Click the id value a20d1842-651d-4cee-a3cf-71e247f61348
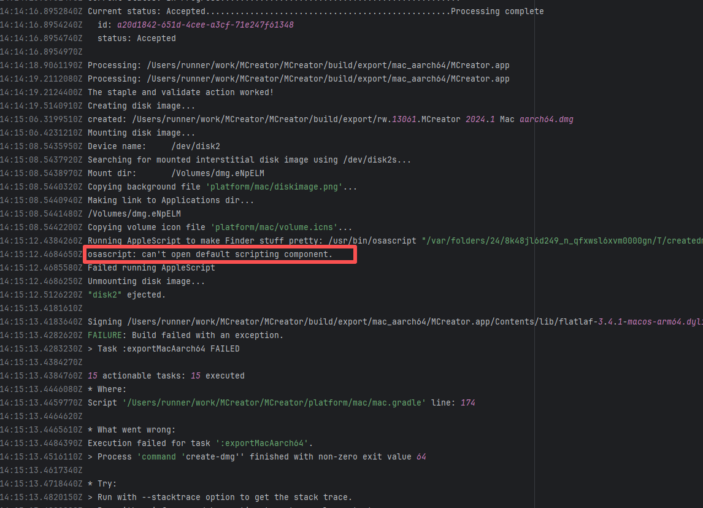Viewport: 703px width, 508px height. coord(205,25)
